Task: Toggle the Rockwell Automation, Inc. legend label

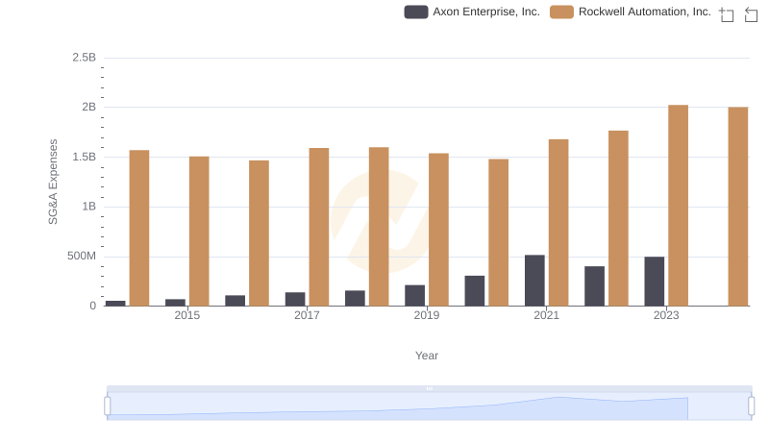Action: (x=644, y=12)
